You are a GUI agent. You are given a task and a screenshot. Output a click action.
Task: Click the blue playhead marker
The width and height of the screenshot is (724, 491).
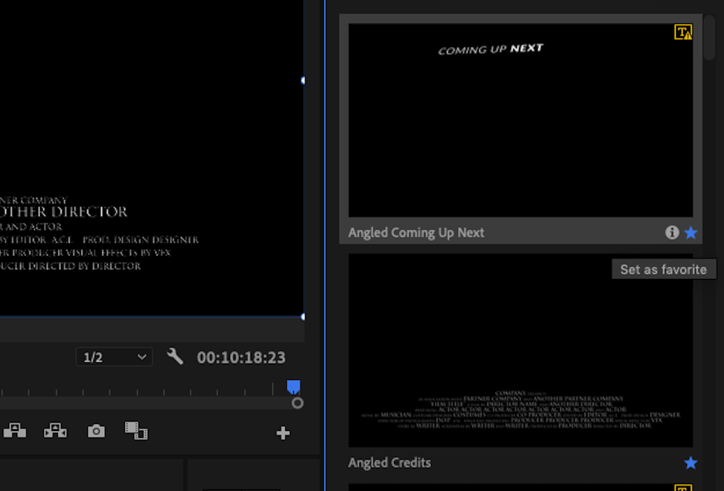[294, 387]
